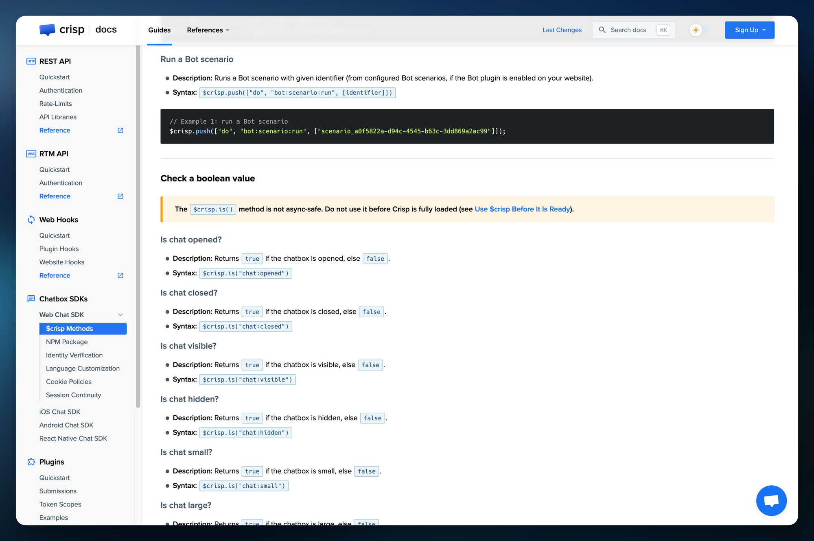This screenshot has height=541, width=814.
Task: Click the Chatbox SDKs chat bubble icon
Action: [31, 299]
